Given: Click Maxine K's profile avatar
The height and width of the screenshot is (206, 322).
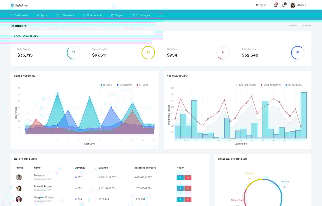Looking at the screenshot, I should 293,5.
